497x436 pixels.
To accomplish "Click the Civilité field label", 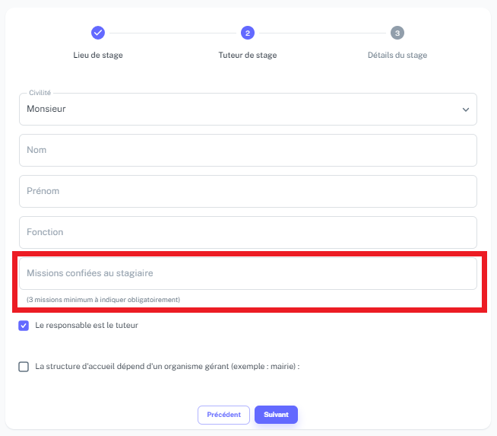I will click(40, 93).
